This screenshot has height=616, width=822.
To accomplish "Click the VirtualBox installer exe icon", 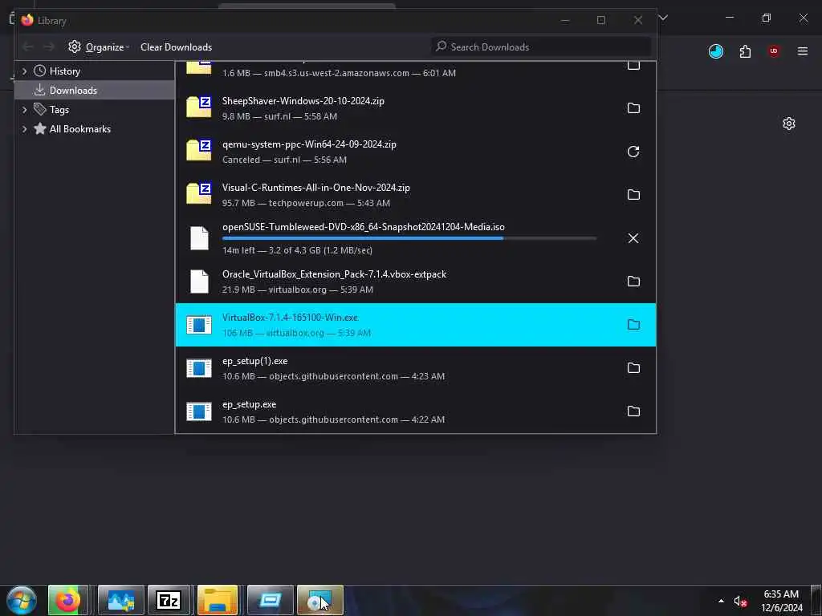I will point(199,325).
